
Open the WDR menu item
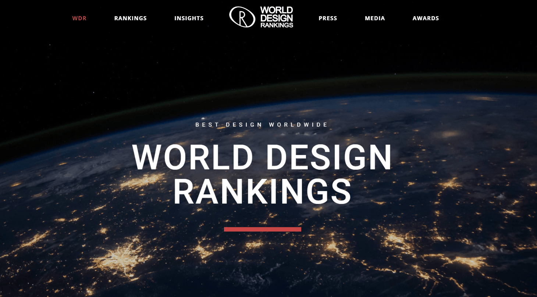coord(79,18)
